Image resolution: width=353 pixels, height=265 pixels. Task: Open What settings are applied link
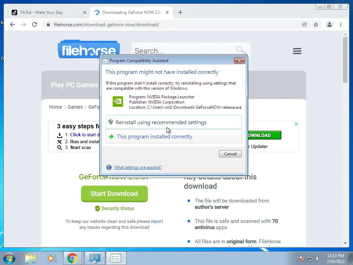click(138, 167)
